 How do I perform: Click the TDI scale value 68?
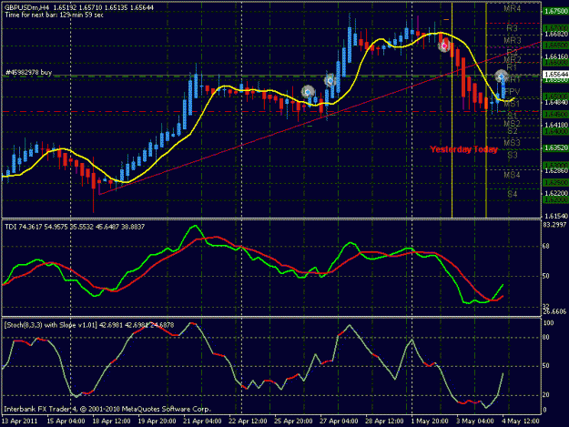546,247
